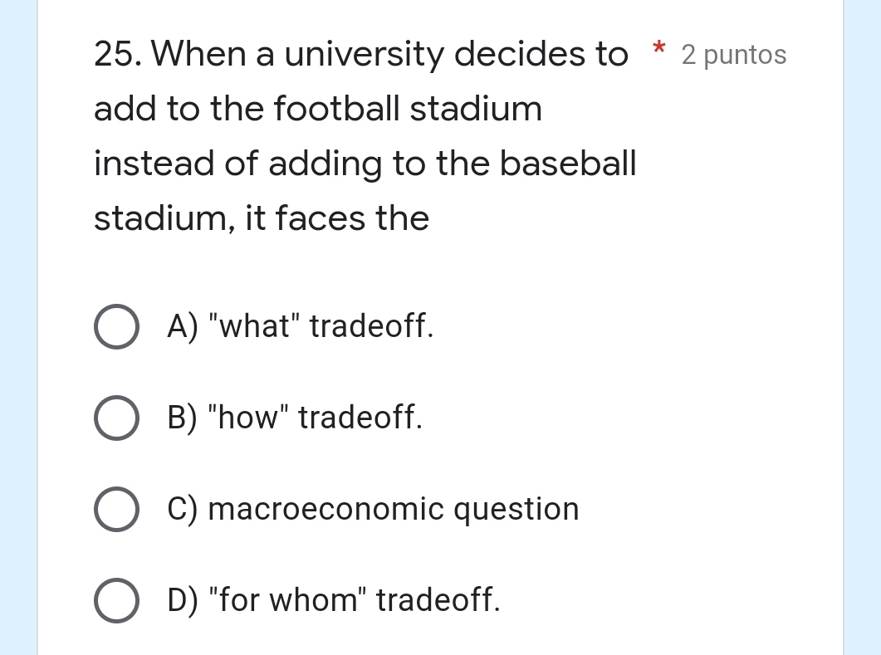Click the words 'When a university decides to'
The image size is (881, 655).
point(390,55)
